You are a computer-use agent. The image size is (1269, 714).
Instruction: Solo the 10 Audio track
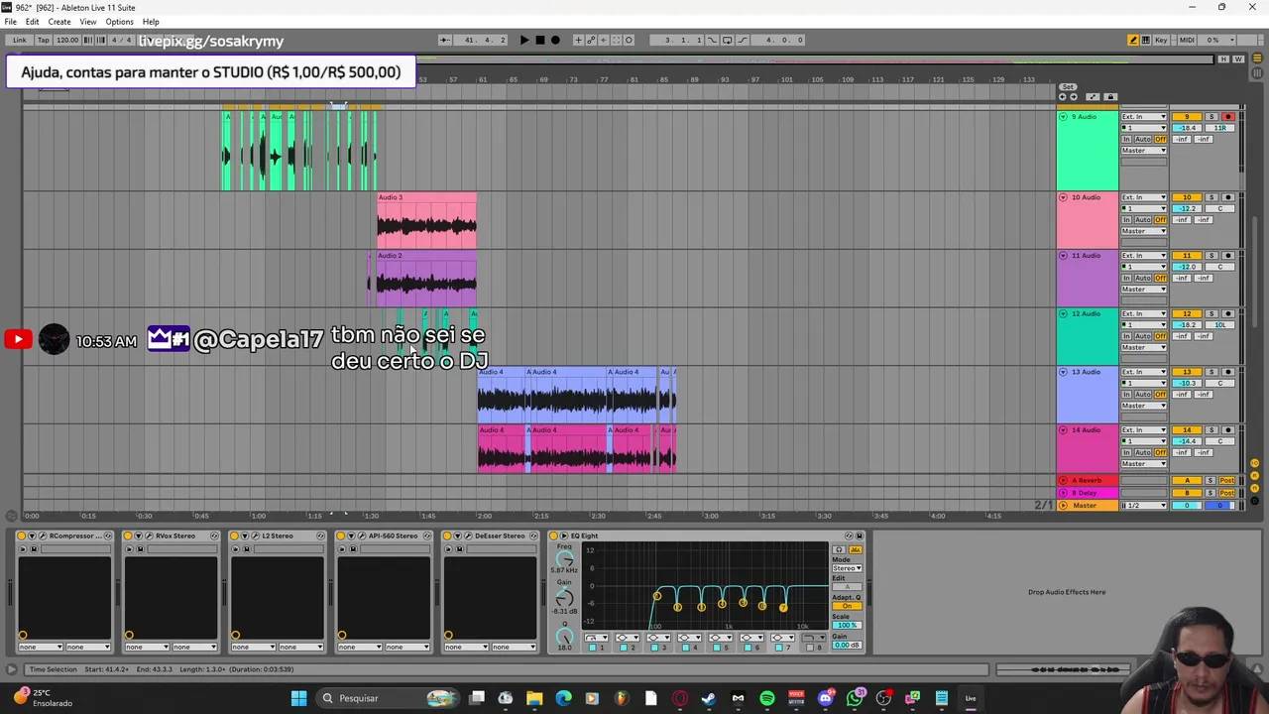point(1211,197)
